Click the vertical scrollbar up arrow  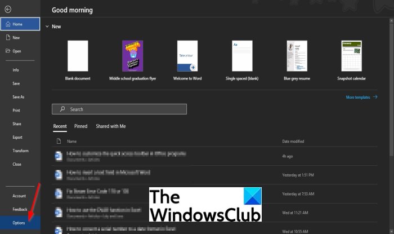(x=391, y=21)
